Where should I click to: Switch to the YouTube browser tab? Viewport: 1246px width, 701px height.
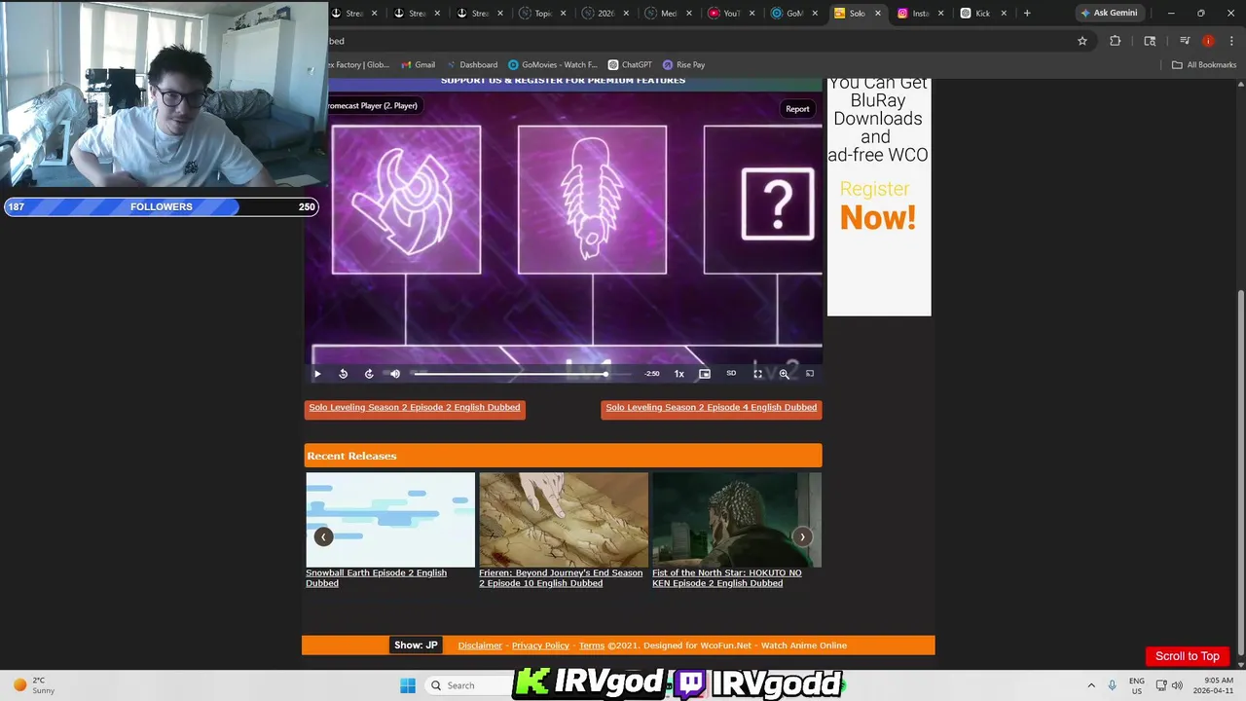pyautogui.click(x=725, y=14)
